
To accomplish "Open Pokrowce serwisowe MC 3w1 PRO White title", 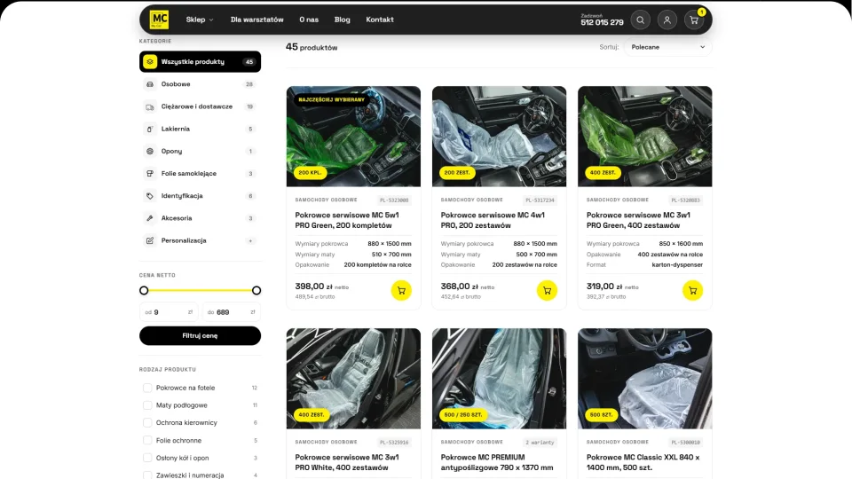I will click(x=347, y=463).
